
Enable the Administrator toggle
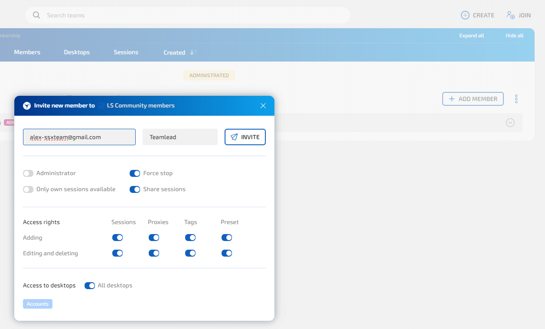[x=28, y=173]
